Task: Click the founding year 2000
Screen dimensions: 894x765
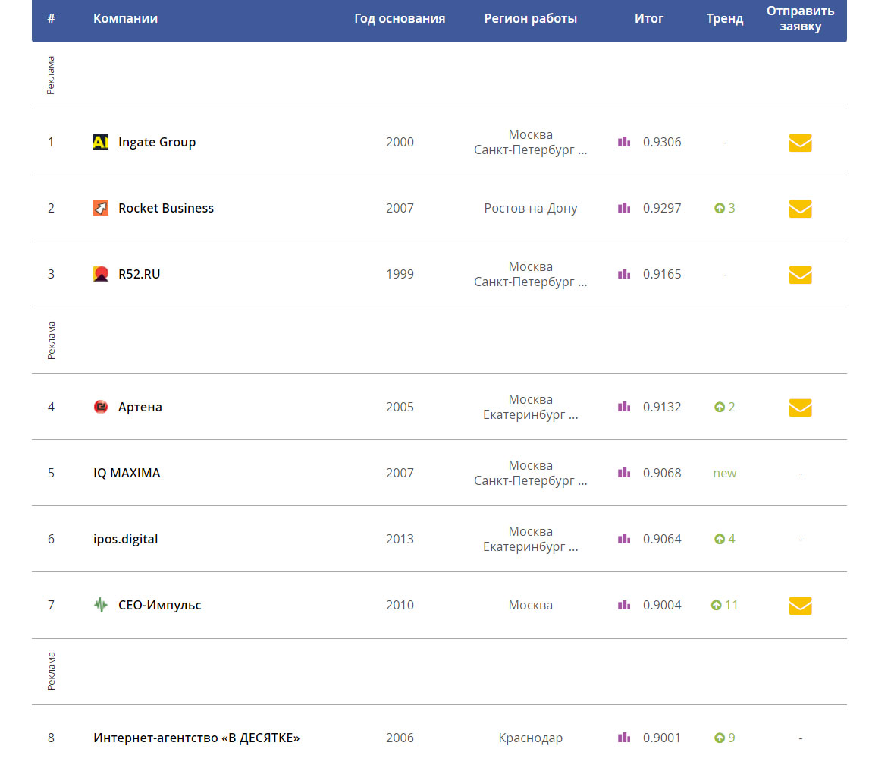Action: (x=400, y=142)
